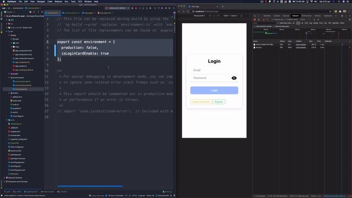
Task: Open network search magnifier in DevTools
Action: [267, 20]
